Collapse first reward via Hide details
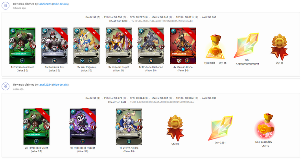 60,4
